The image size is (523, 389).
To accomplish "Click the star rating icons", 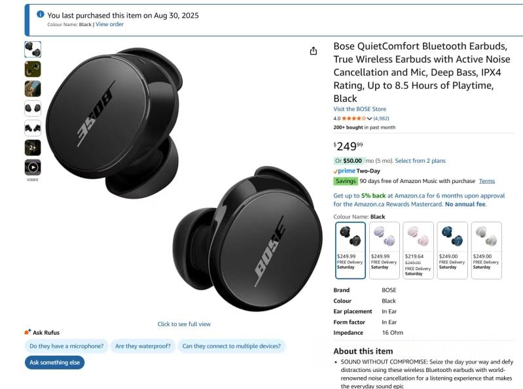I will point(353,118).
